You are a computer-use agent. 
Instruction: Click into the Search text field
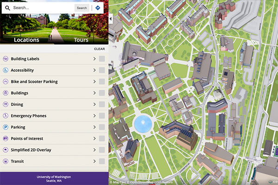pyautogui.click(x=42, y=8)
